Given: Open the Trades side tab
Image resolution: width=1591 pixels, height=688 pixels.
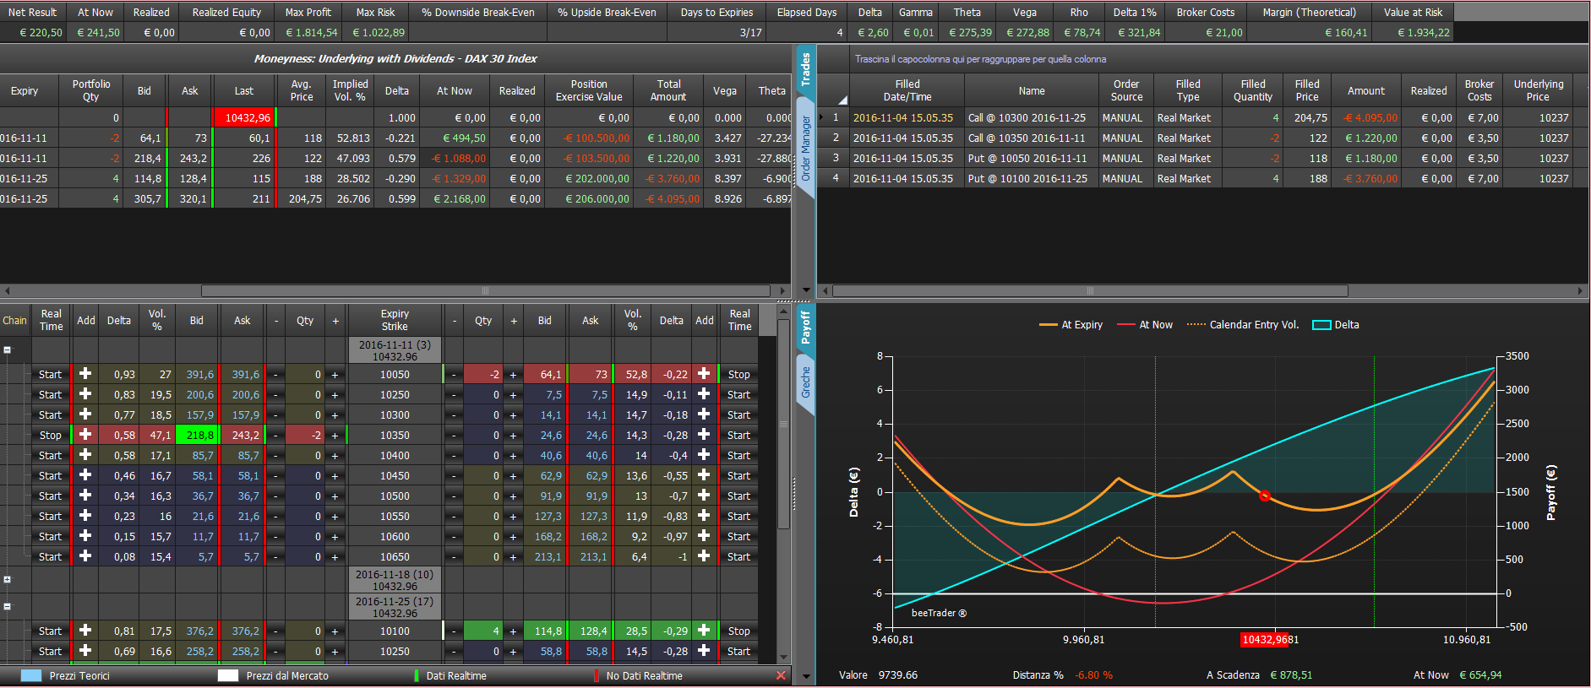Looking at the screenshot, I should coord(805,69).
